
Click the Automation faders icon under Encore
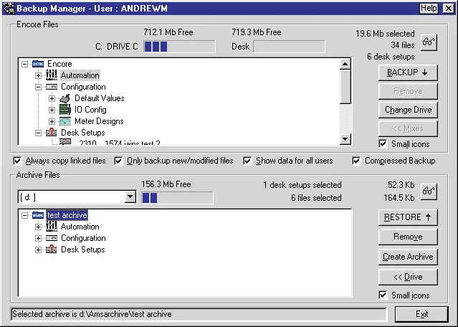(52, 75)
